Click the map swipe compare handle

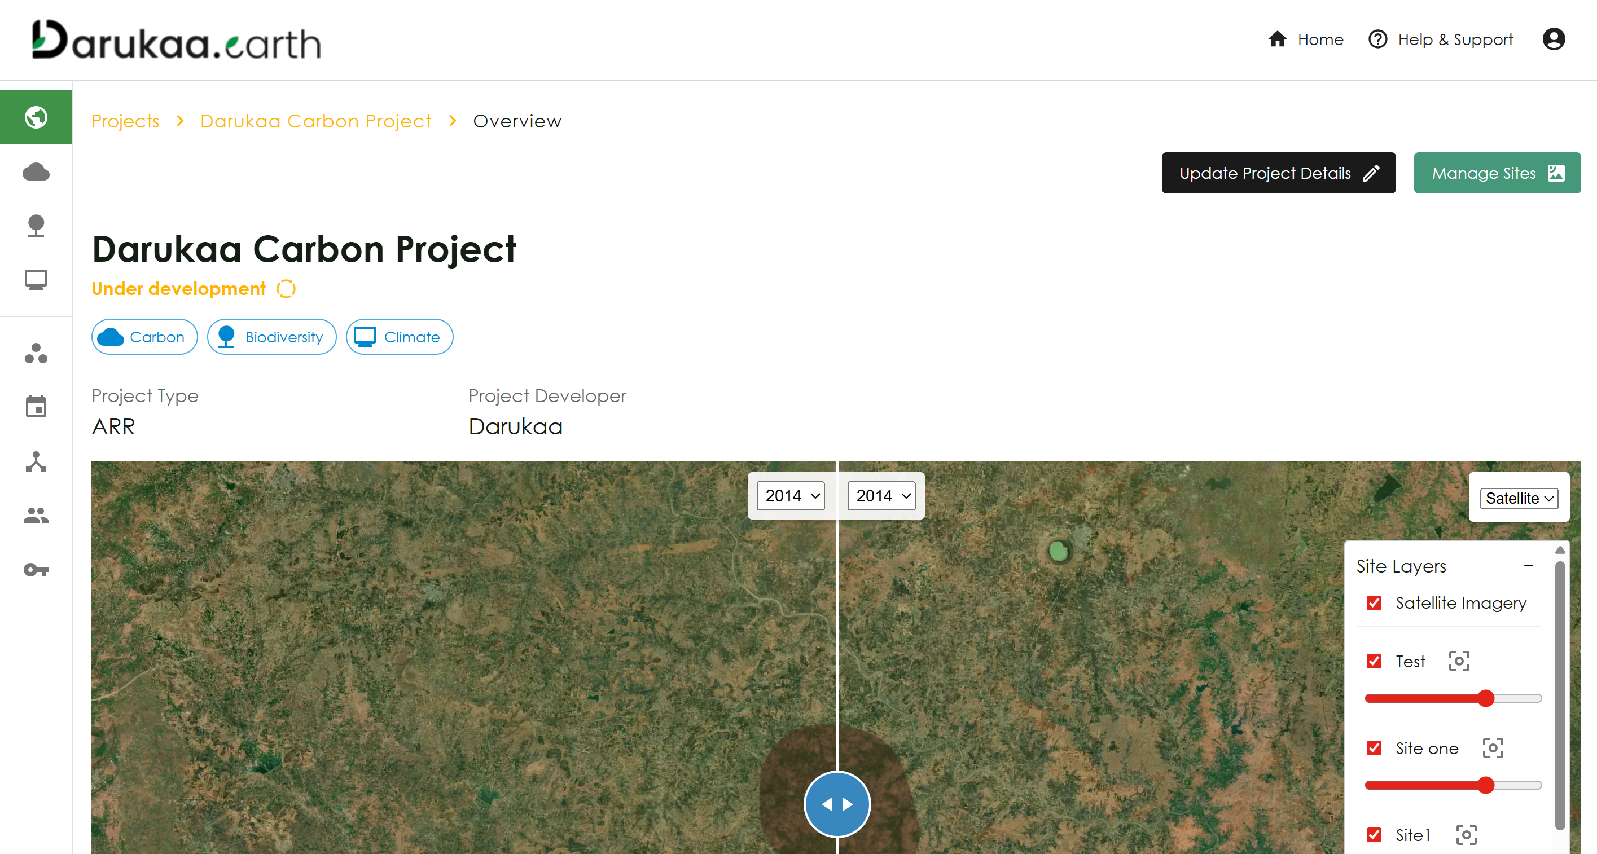pos(837,804)
